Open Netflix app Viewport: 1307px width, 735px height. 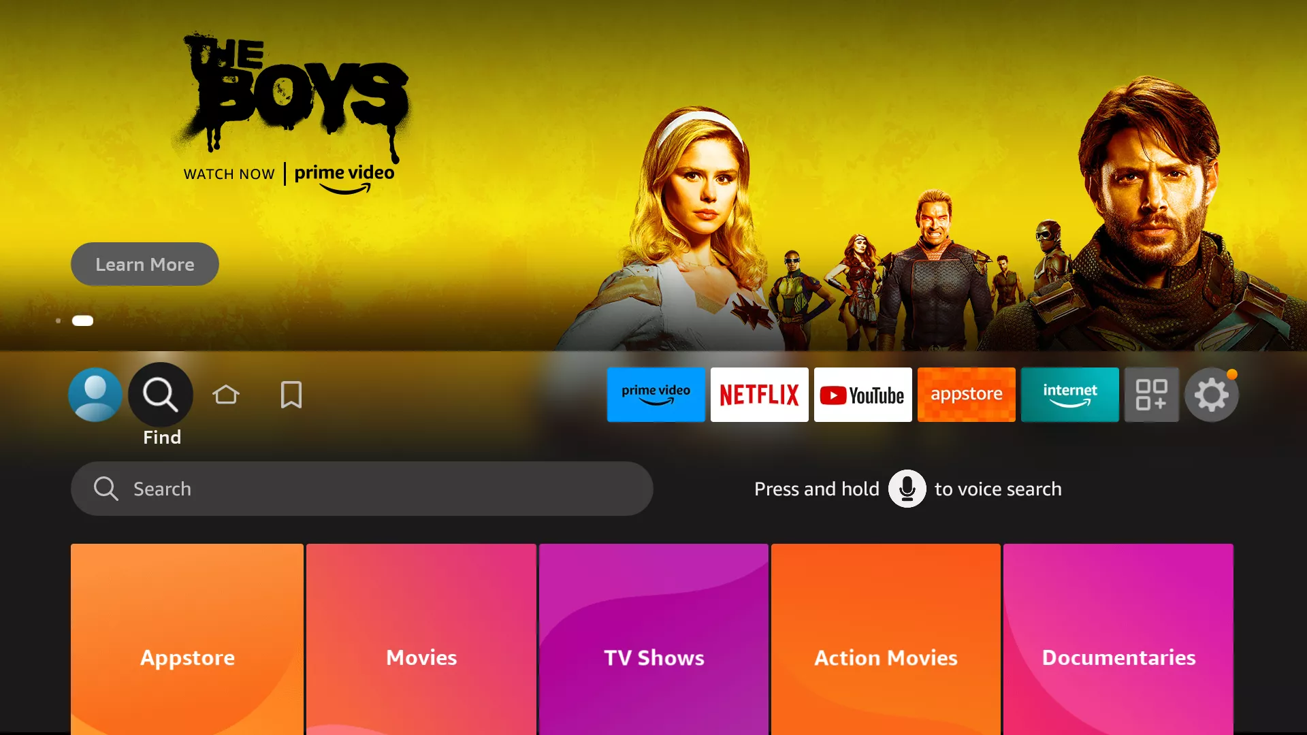[760, 394]
